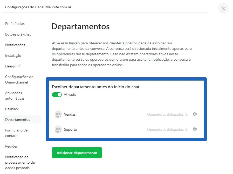Select Callback in the sidebar
The height and width of the screenshot is (174, 233).
(x=12, y=109)
